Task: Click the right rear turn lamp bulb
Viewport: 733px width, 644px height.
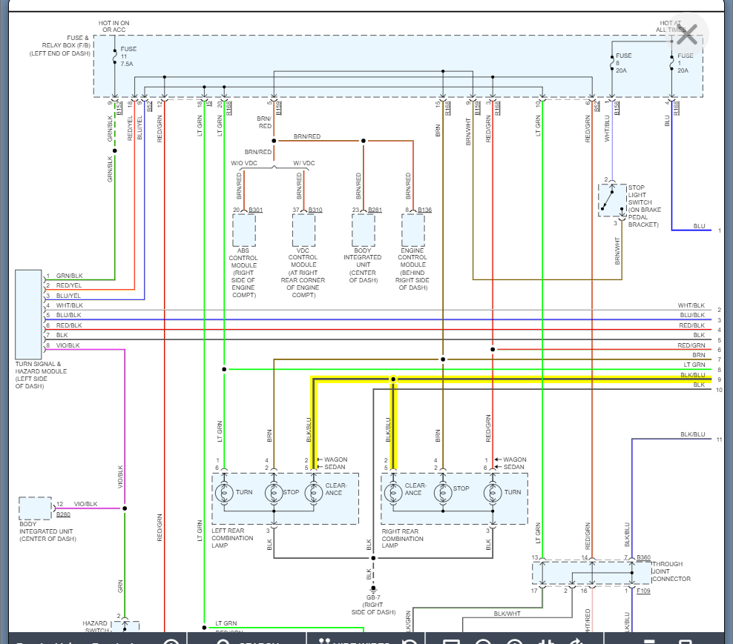Action: pos(491,492)
